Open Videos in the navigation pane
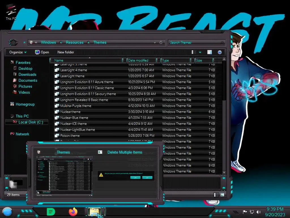 [x=24, y=92]
